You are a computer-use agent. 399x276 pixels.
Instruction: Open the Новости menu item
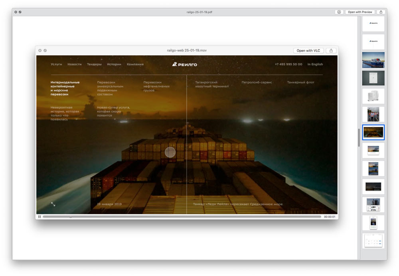tap(75, 64)
